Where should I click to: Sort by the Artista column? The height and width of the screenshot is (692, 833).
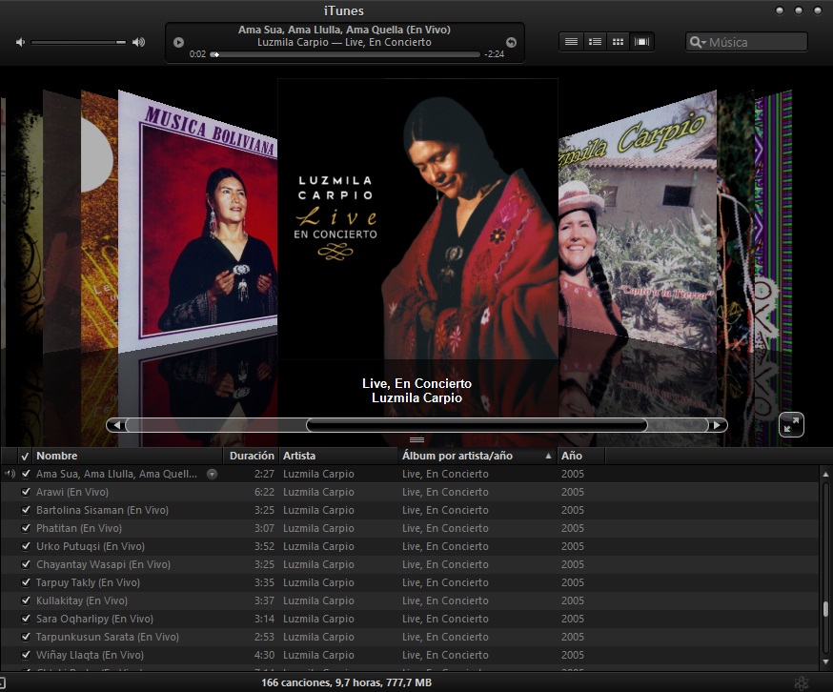(338, 456)
